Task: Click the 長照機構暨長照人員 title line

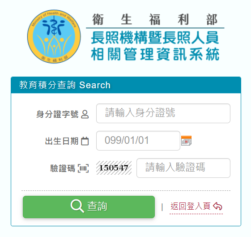Action: [155, 38]
